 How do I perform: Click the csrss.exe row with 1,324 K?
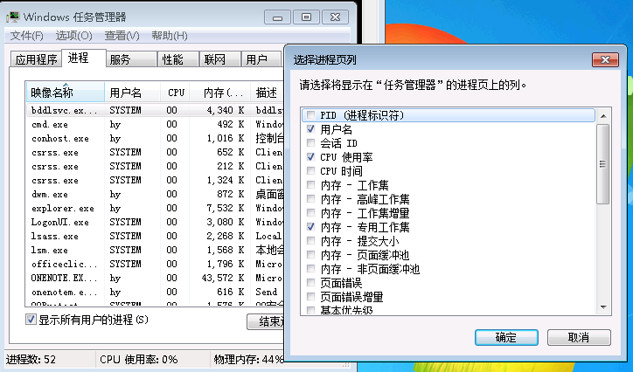pos(155,180)
